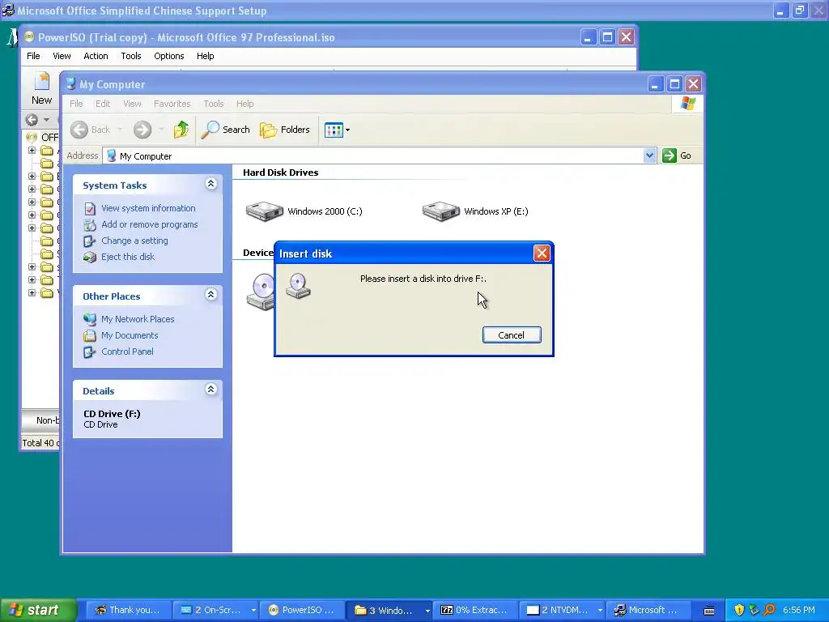Open My Documents link in Other Places
The image size is (829, 622).
[130, 335]
